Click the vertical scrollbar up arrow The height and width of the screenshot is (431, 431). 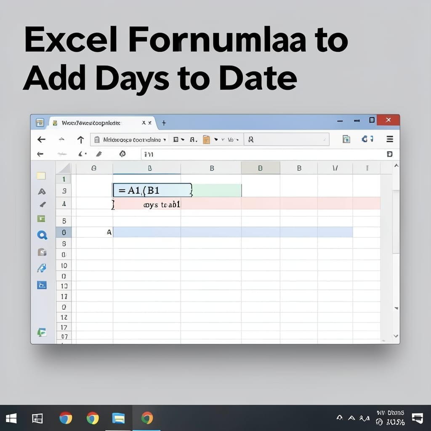click(396, 165)
